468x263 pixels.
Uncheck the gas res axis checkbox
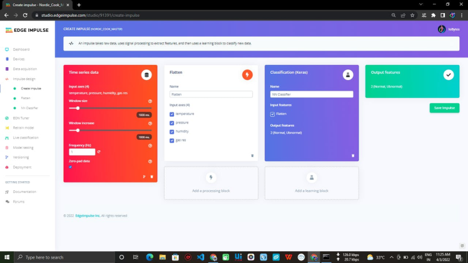(x=171, y=141)
